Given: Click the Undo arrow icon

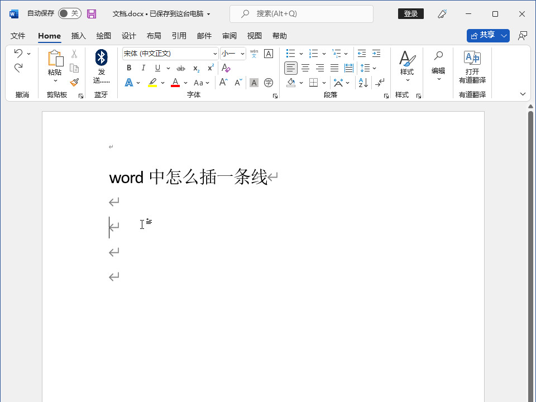Looking at the screenshot, I should 18,54.
